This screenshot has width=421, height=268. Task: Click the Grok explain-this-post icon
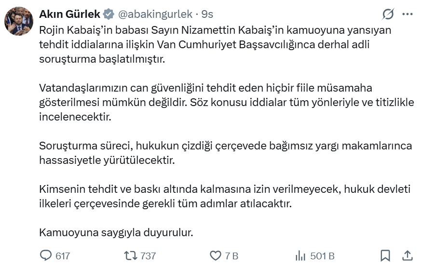point(388,14)
